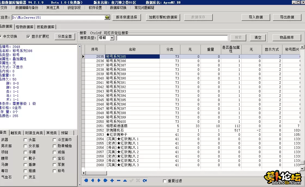Open 常见问题解疑 menu
Screen dimensions: 305x187
144,8
